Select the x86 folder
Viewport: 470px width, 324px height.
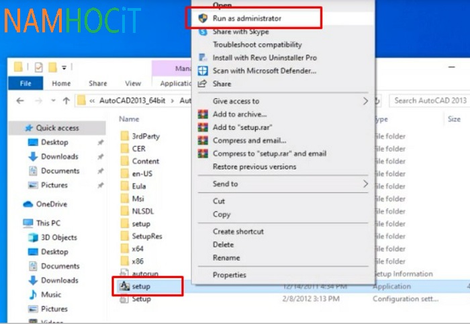pyautogui.click(x=138, y=261)
